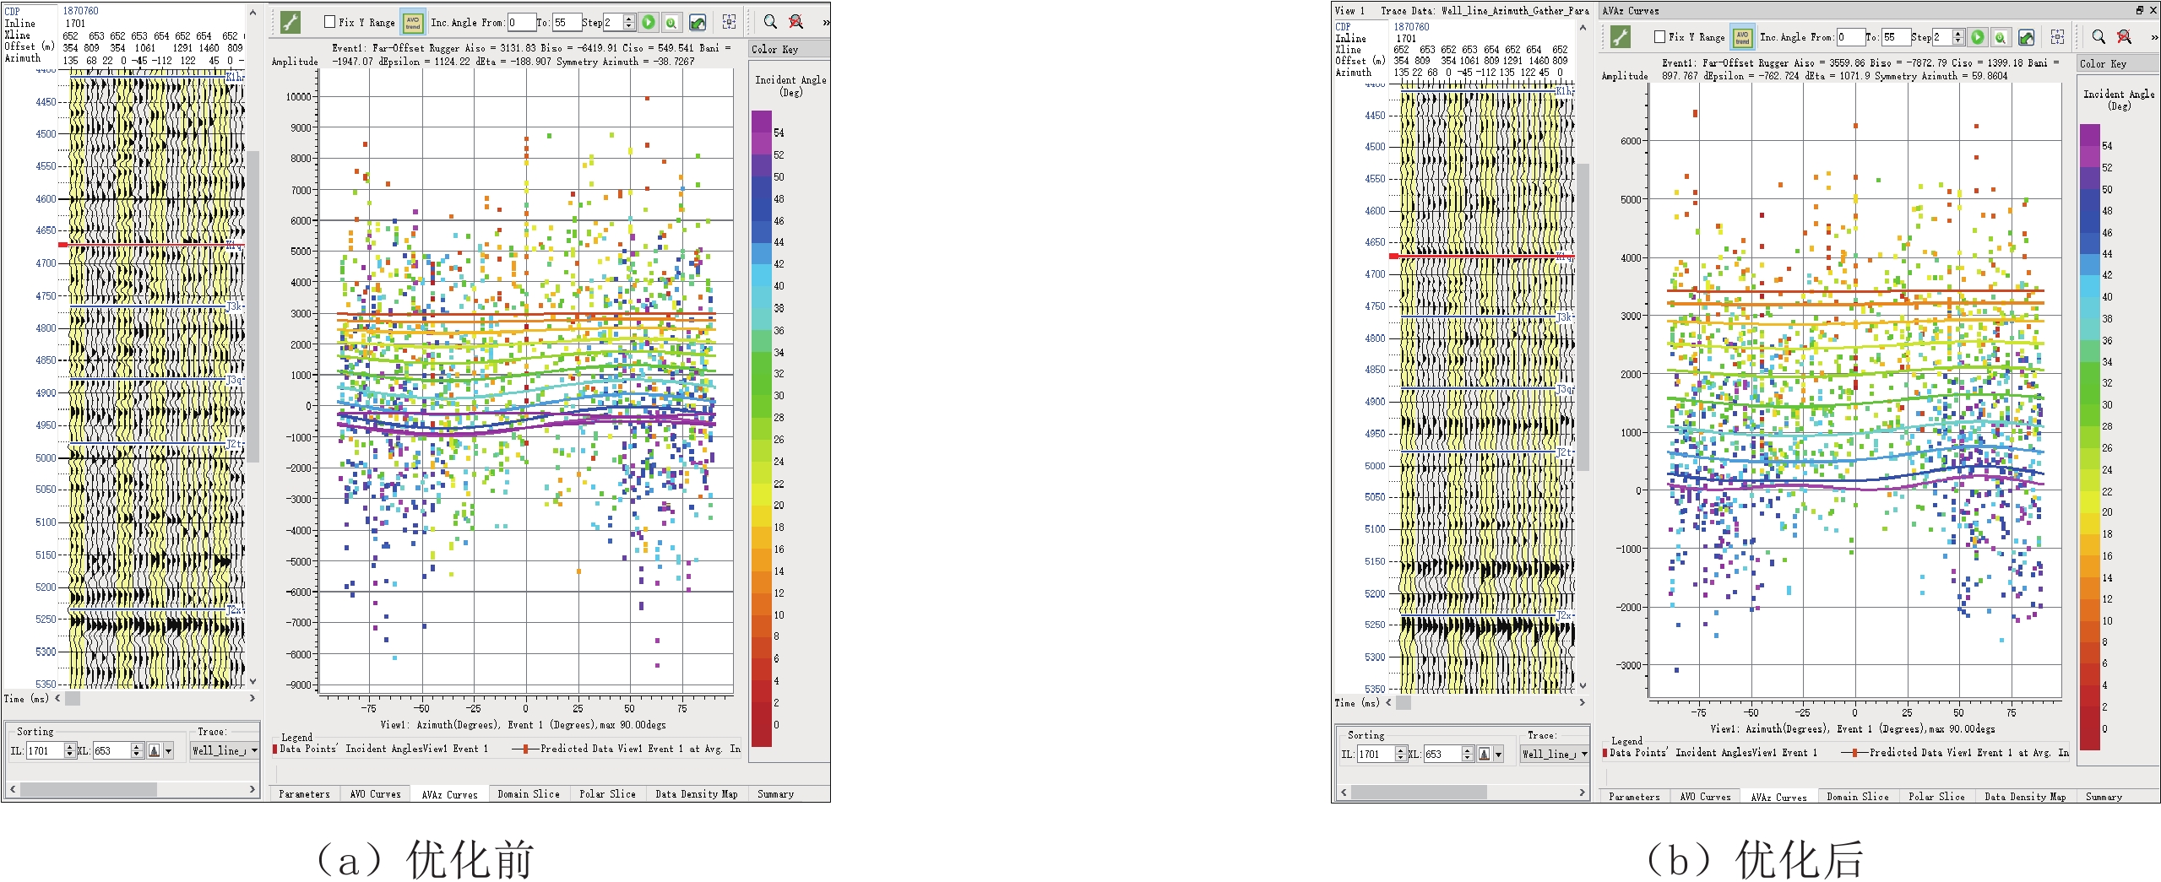Expand toolbar overflow chevron in right panel
The image size is (2161, 882).
point(2154,37)
